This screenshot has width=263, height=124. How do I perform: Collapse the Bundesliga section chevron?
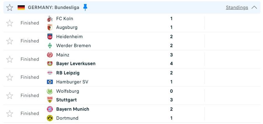tap(254, 8)
